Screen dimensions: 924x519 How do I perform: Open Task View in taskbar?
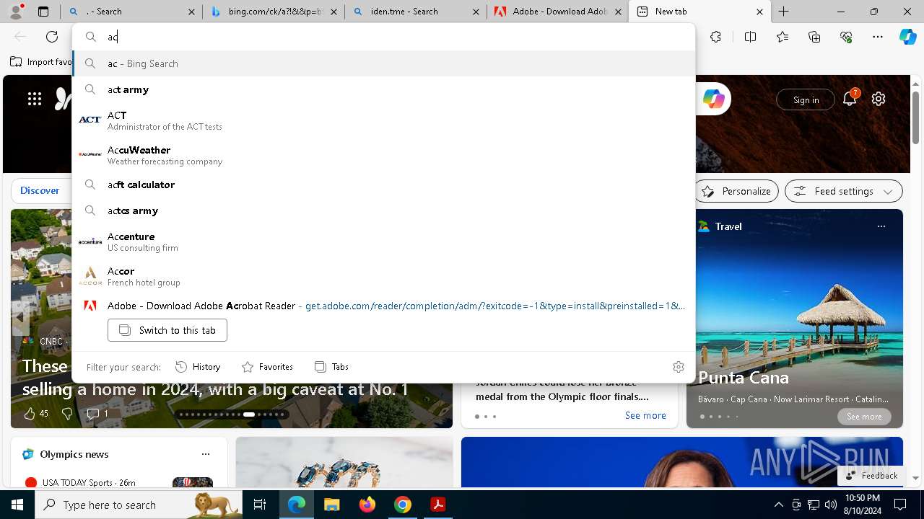pyautogui.click(x=260, y=505)
